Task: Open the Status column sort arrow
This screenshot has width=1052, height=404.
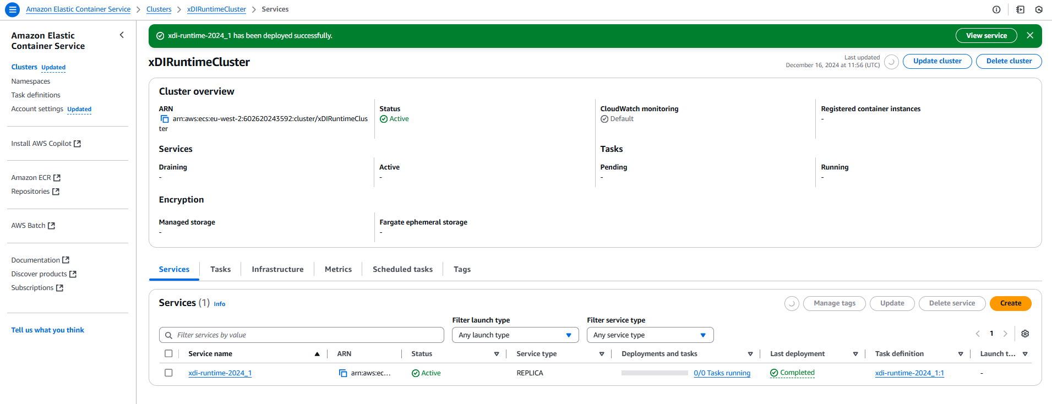Action: click(497, 354)
